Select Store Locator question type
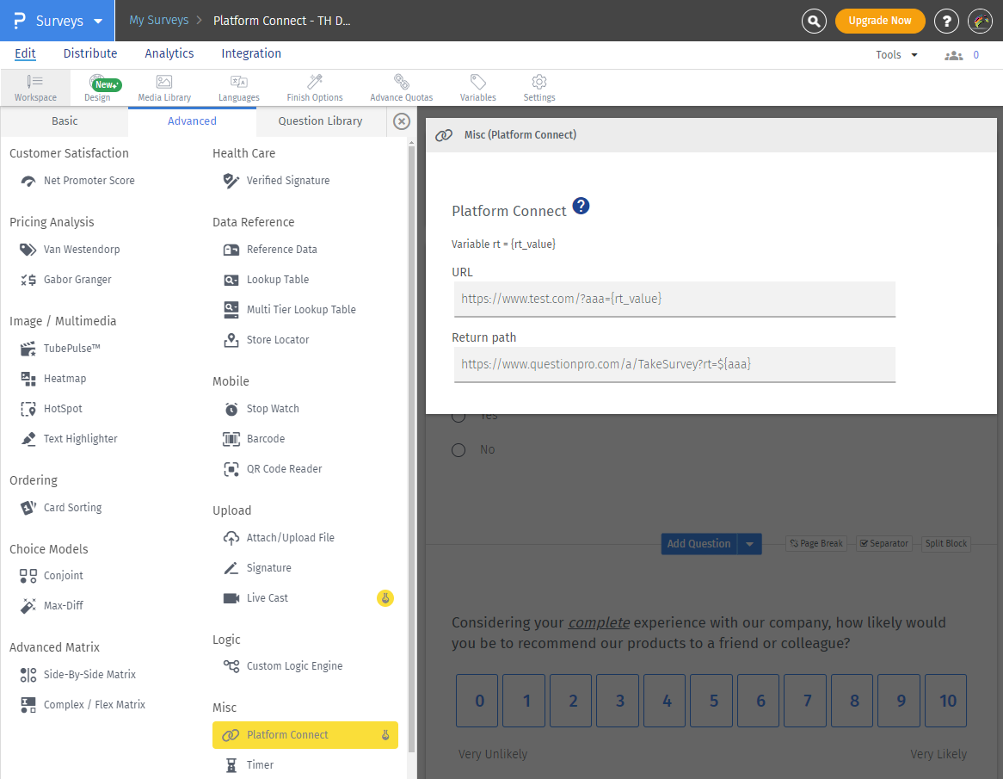Viewport: 1003px width, 779px height. (x=266, y=339)
